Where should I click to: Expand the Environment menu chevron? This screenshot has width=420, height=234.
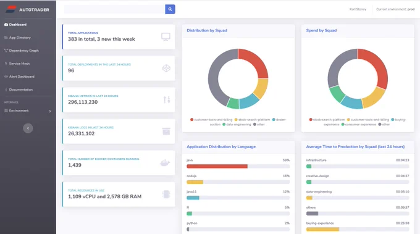(50, 111)
